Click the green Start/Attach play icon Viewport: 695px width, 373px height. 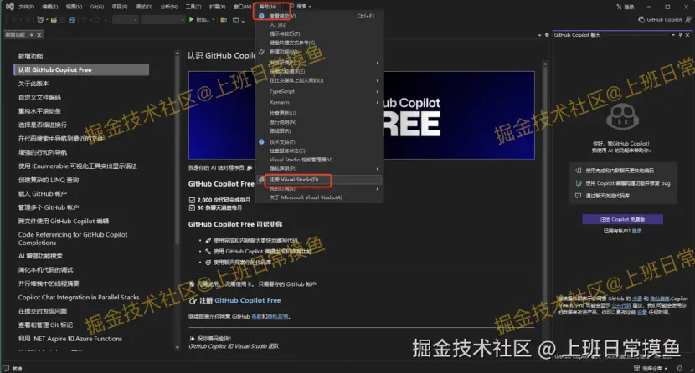(x=192, y=19)
